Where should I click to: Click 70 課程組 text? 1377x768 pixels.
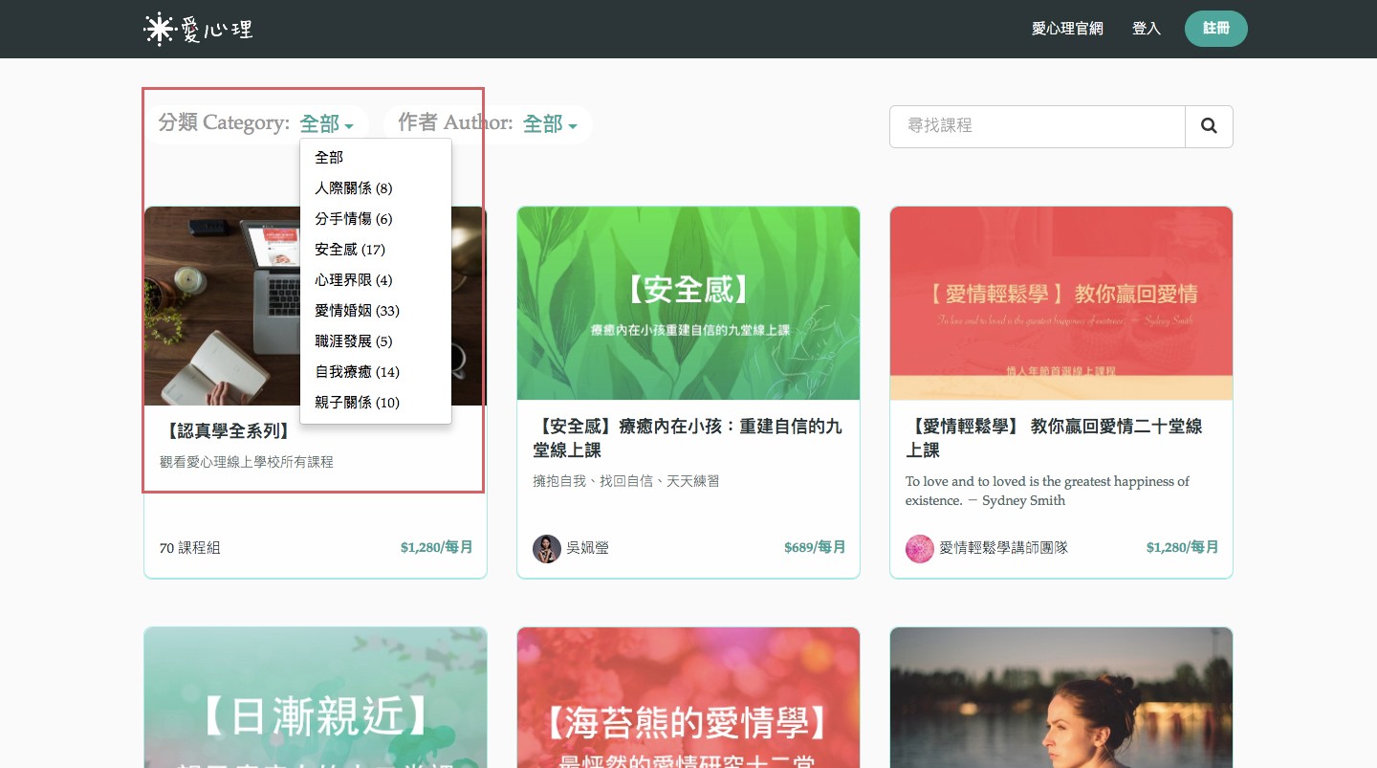[x=189, y=548]
